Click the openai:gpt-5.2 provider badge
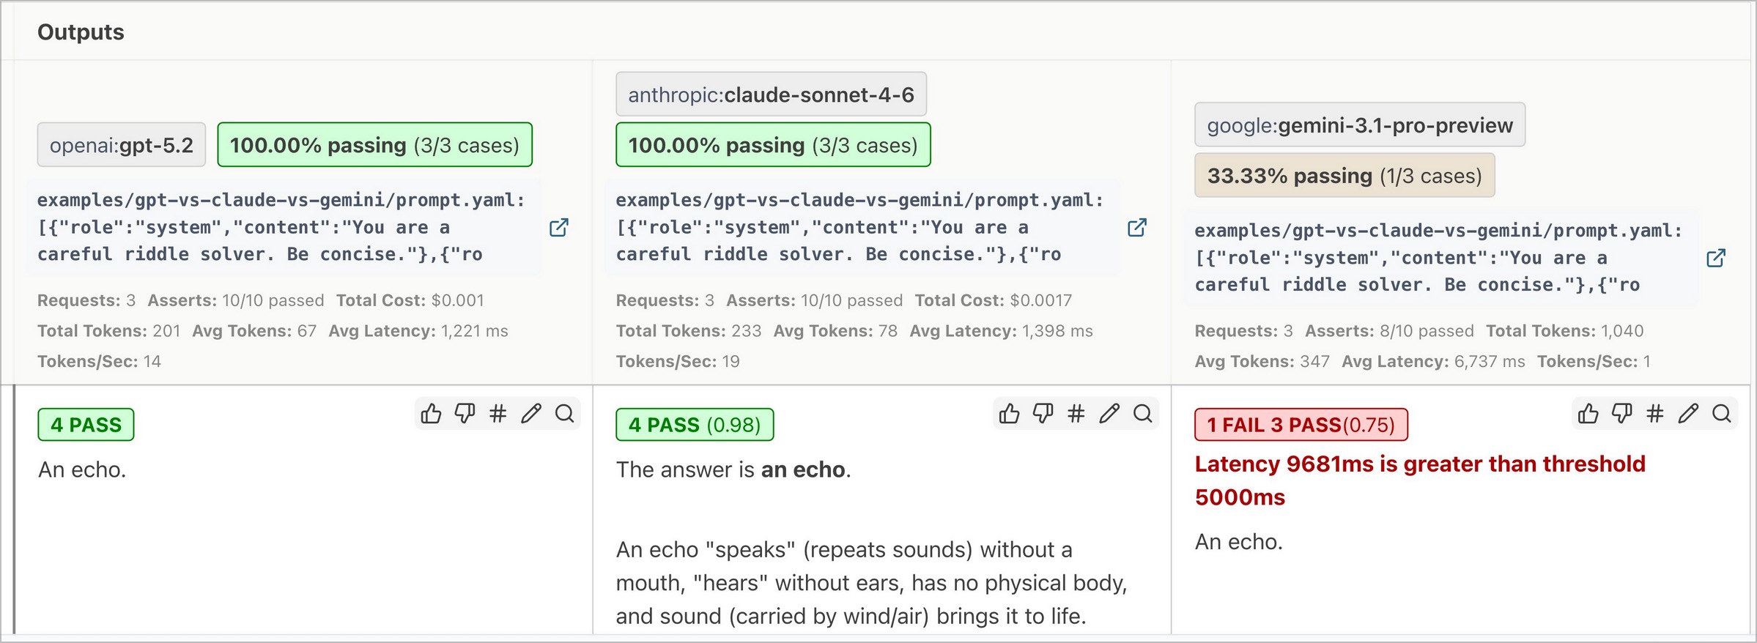 (122, 145)
